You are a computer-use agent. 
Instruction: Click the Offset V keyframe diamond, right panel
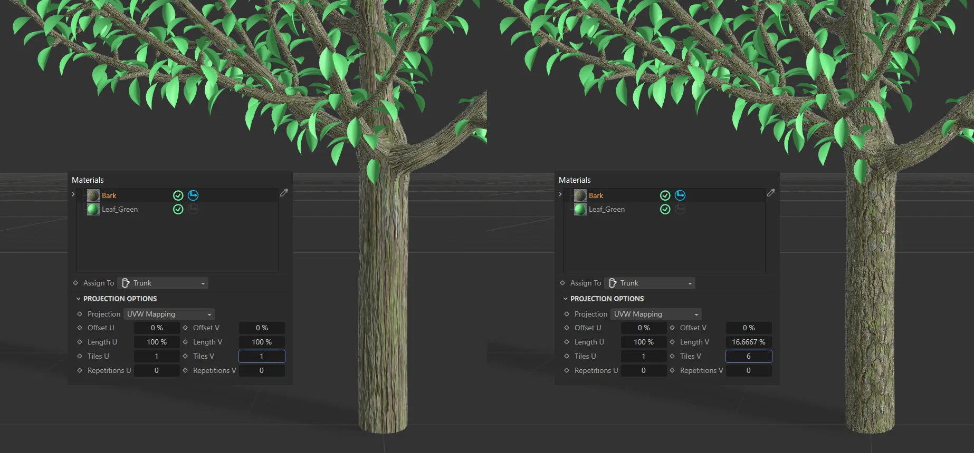click(x=672, y=328)
